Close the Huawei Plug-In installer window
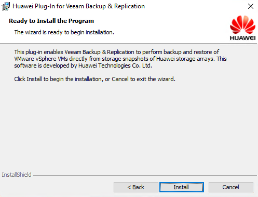Viewport: 258px width, 197px height. pyautogui.click(x=251, y=6)
